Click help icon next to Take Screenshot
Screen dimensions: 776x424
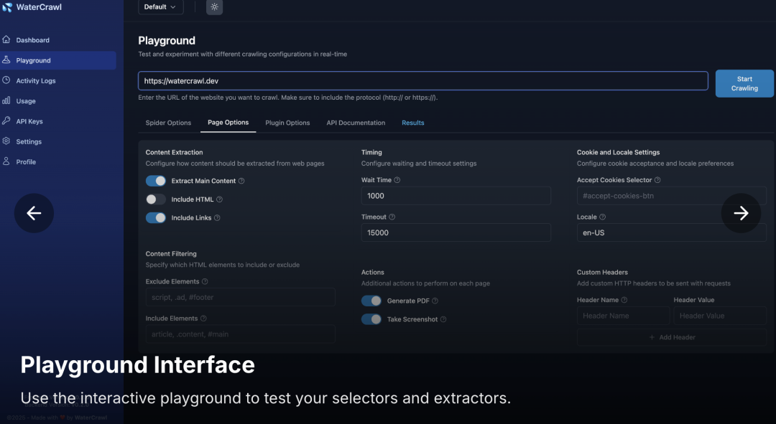[443, 319]
